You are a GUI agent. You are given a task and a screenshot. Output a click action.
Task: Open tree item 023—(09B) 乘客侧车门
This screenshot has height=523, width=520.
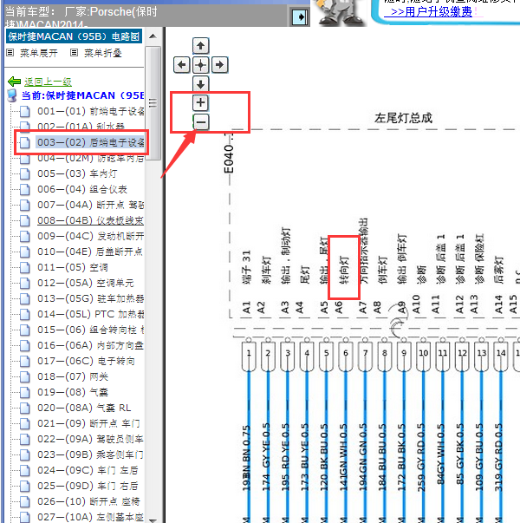coord(90,454)
